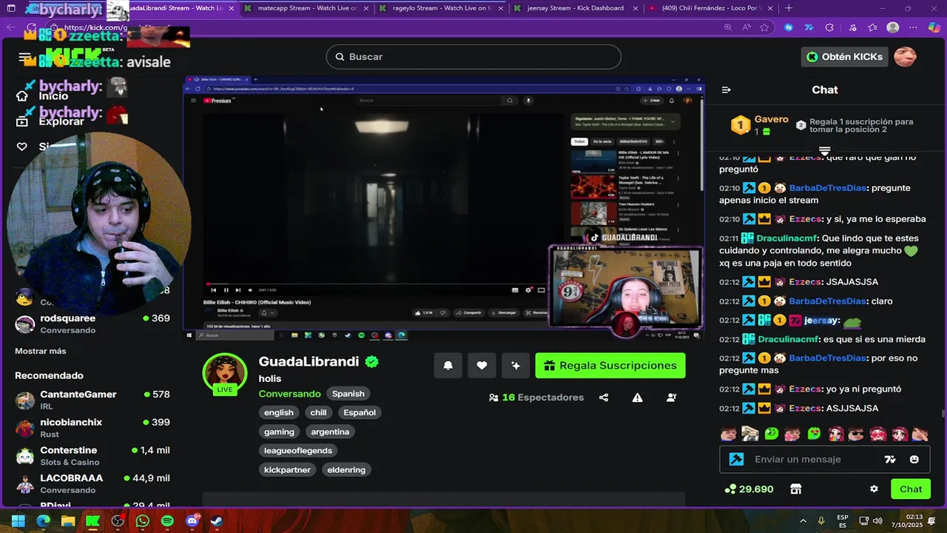Click the Conversando category link
The width and height of the screenshot is (947, 533).
coord(289,394)
